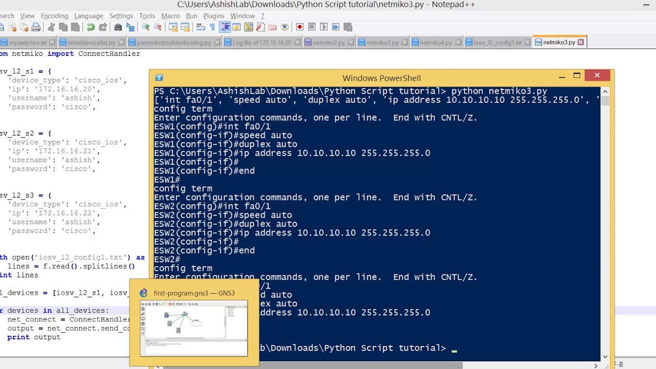The height and width of the screenshot is (369, 656).
Task: Open the Window menu
Action: coord(242,16)
